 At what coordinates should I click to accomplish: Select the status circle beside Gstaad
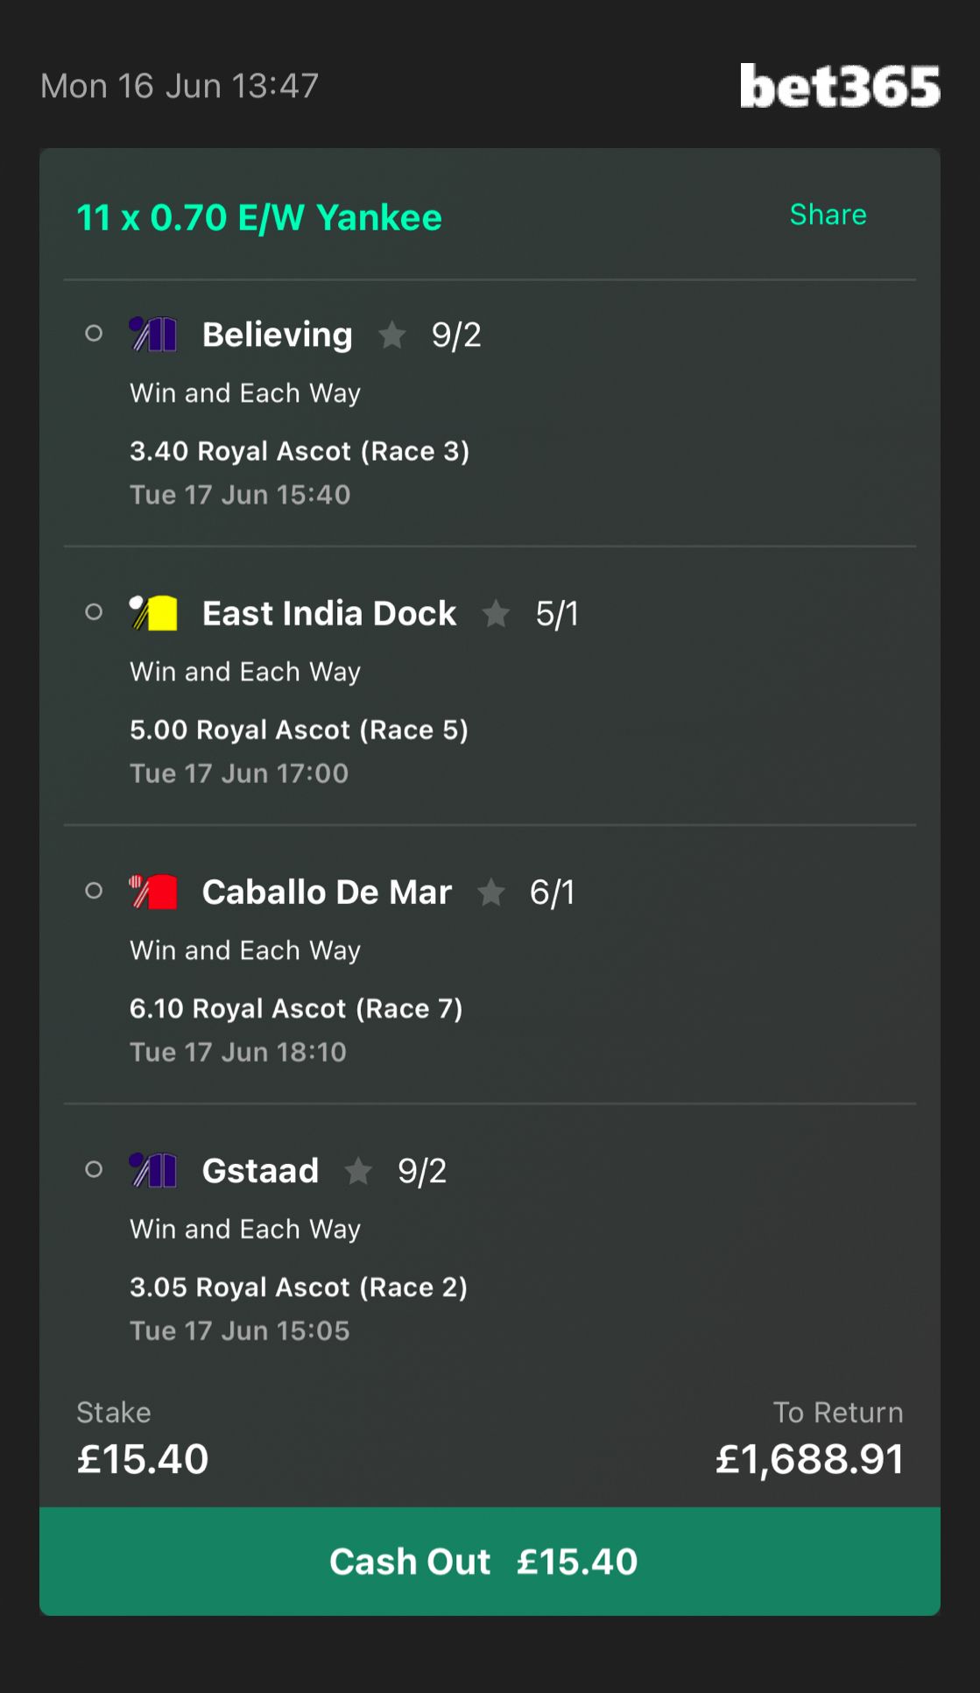tap(94, 1169)
